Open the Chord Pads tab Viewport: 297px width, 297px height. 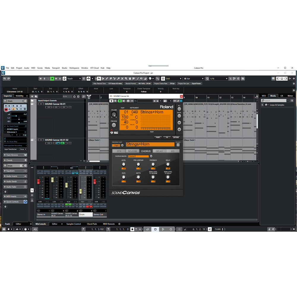click(92, 224)
